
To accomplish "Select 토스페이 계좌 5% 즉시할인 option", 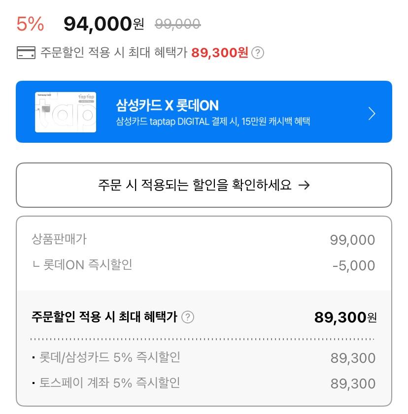I will (x=109, y=383).
